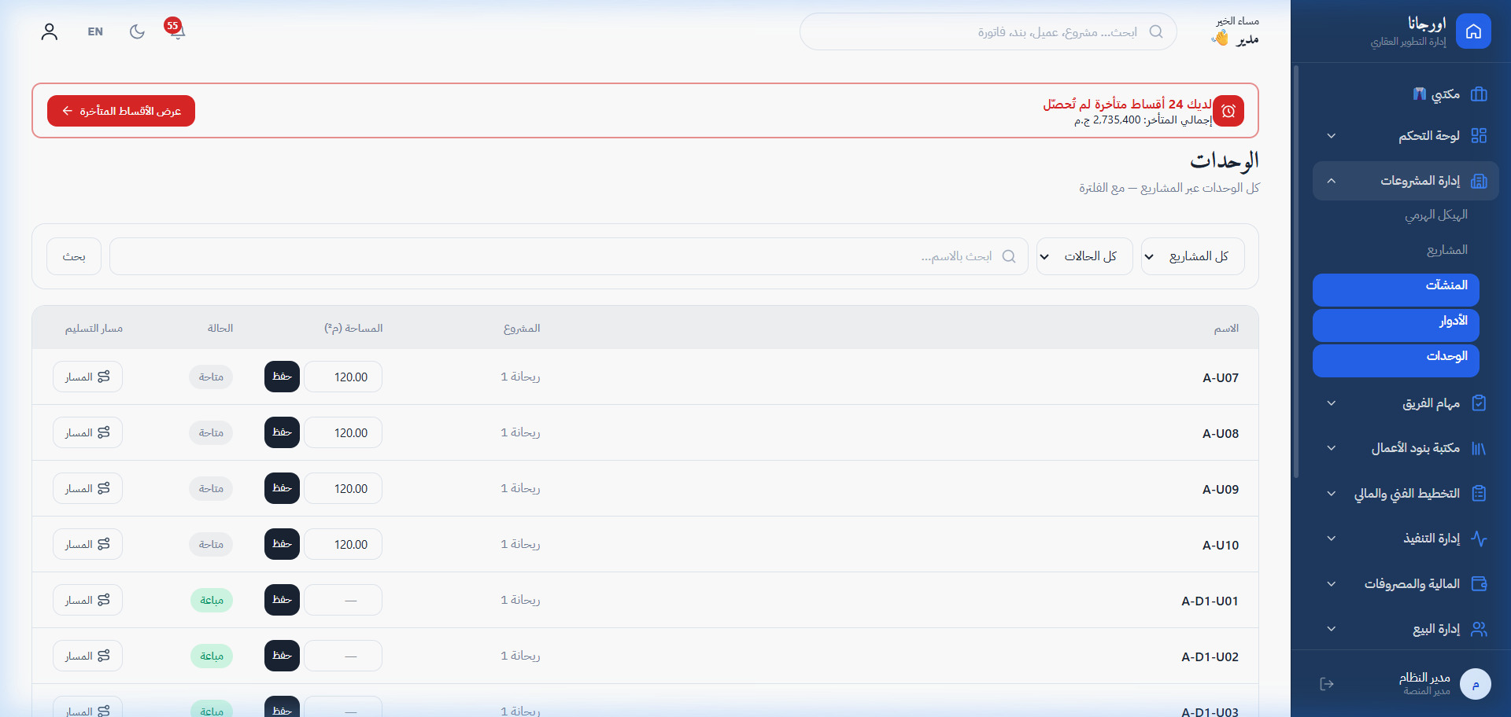Click the logout icon in sidebar footer
Screen dimensions: 1511x717
(1327, 684)
